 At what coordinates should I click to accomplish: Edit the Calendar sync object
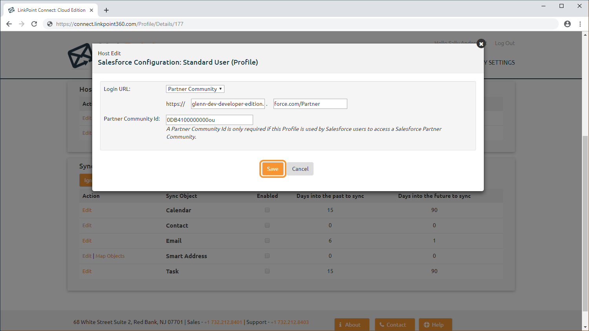point(87,210)
